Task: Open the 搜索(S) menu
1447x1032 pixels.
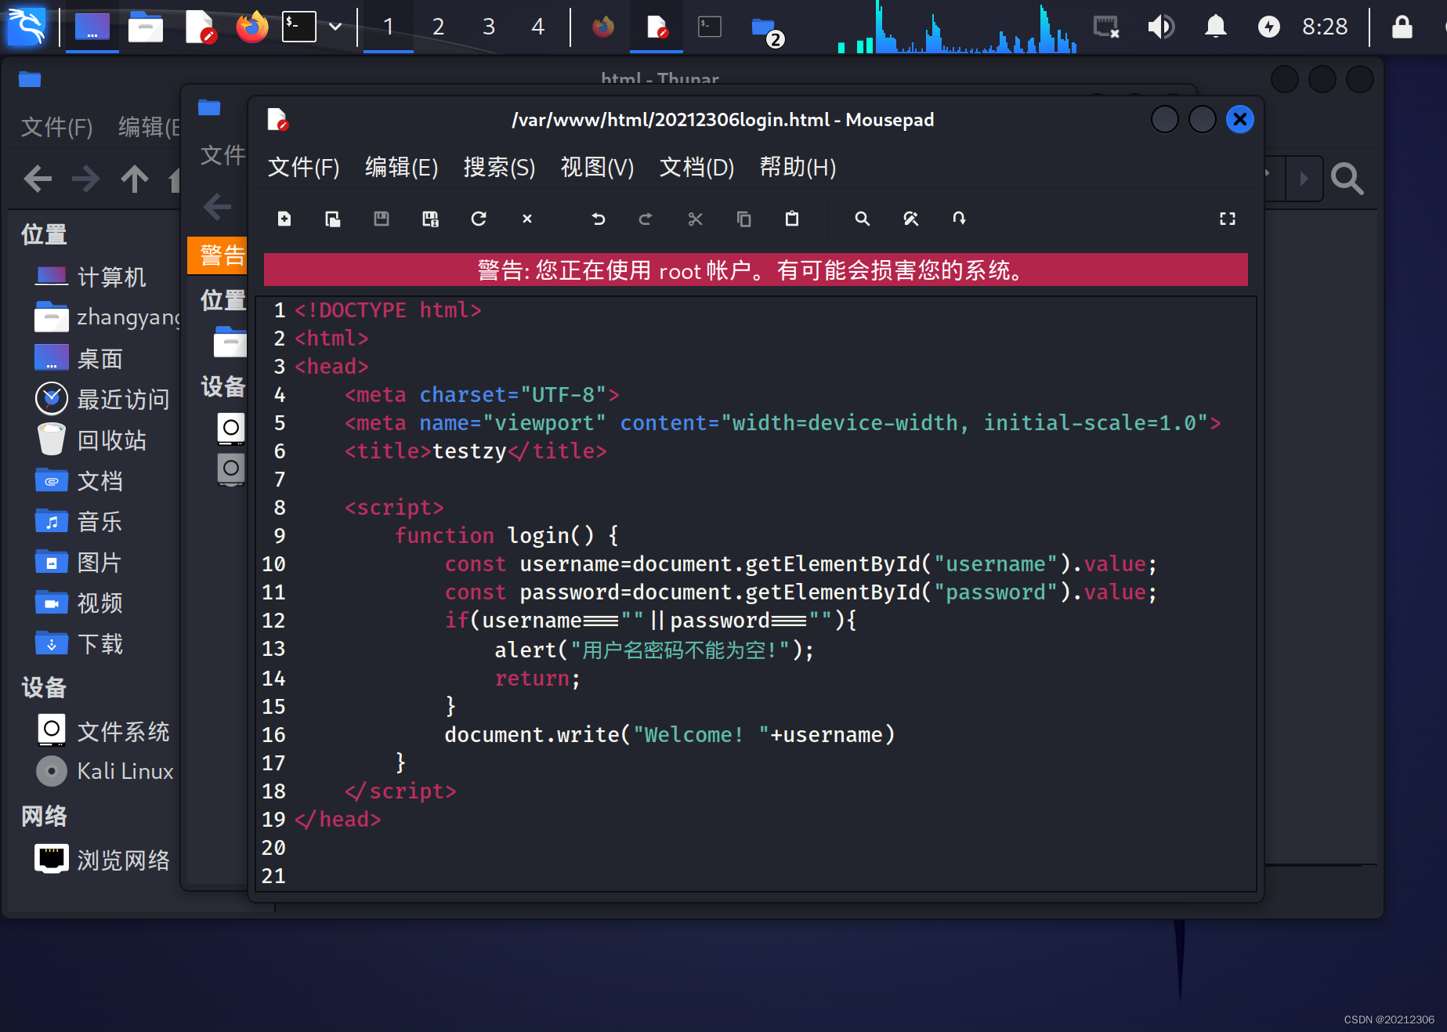Action: (x=499, y=167)
